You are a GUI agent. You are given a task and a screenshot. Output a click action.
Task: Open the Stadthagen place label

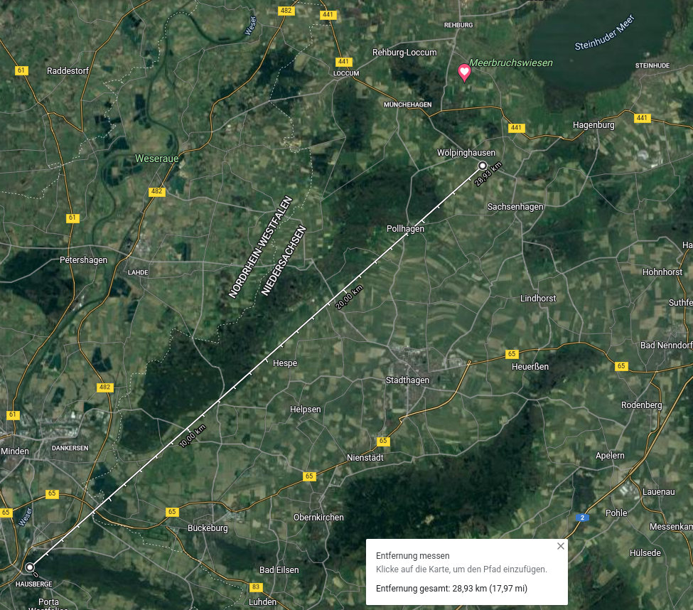pos(407,380)
